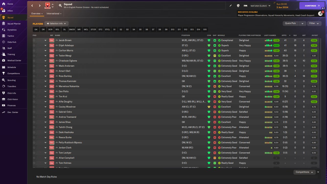Open the Competitions dropdown at bottom
The height and width of the screenshot is (184, 327).
[x=304, y=172]
